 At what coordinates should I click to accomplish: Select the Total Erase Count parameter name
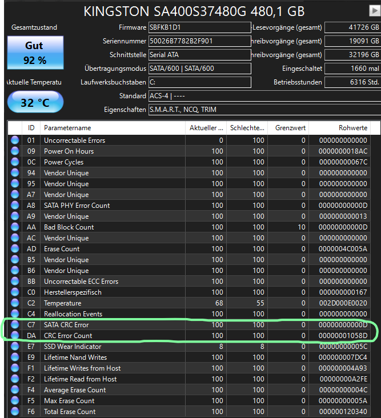click(x=70, y=412)
